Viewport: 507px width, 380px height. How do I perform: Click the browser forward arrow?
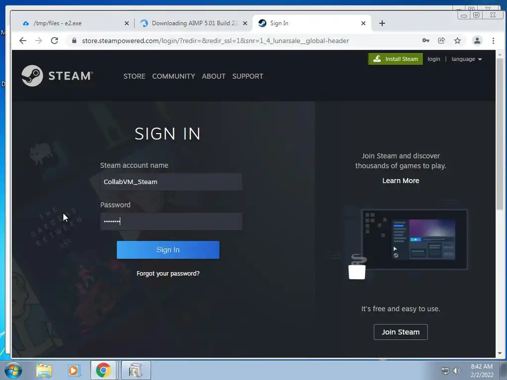(39, 41)
